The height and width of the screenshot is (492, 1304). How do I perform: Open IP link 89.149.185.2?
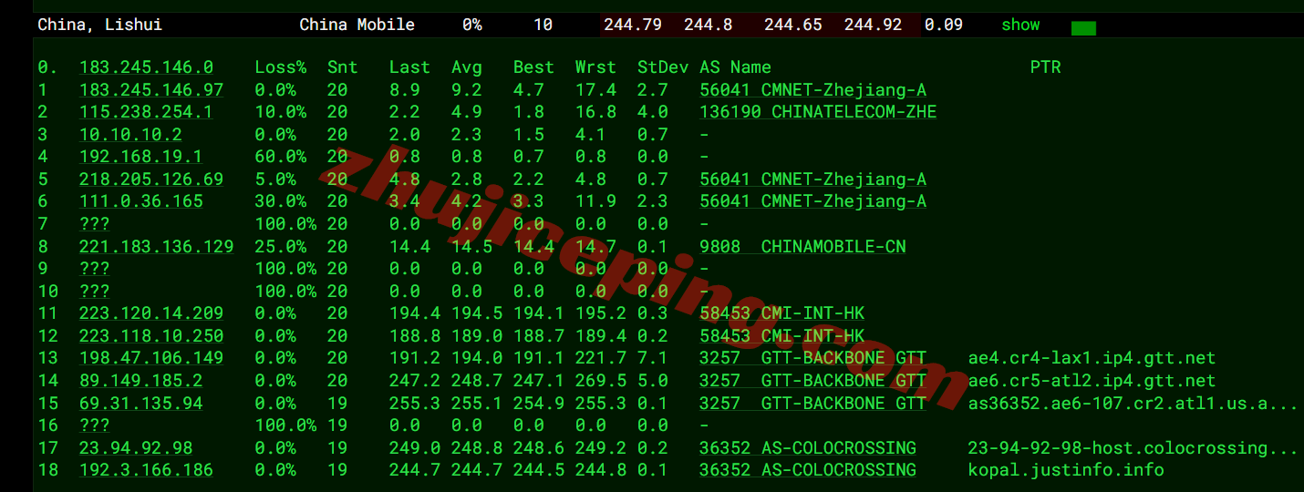point(140,381)
